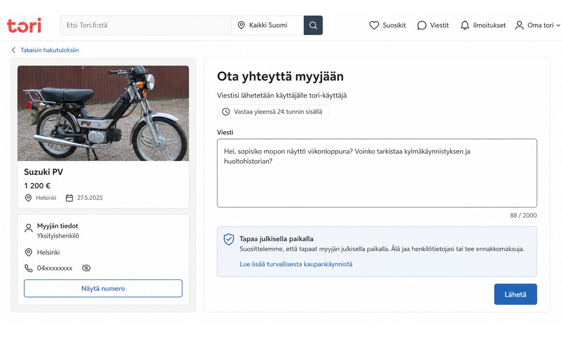This screenshot has height=337, width=562.
Task: Click 'Viestisi lähetetään käyttäjälle tori-käyttäjä' text
Action: click(x=282, y=95)
